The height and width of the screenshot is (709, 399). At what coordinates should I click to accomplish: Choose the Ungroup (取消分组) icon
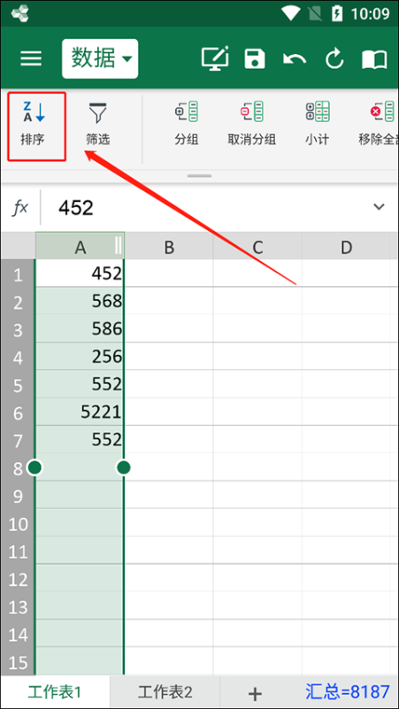(x=251, y=112)
